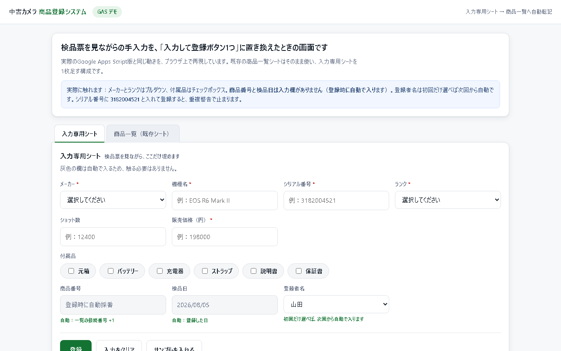Click the hint 初回だけ選べば、次回から自動で入ります
This screenshot has height=351, width=561.
324,319
